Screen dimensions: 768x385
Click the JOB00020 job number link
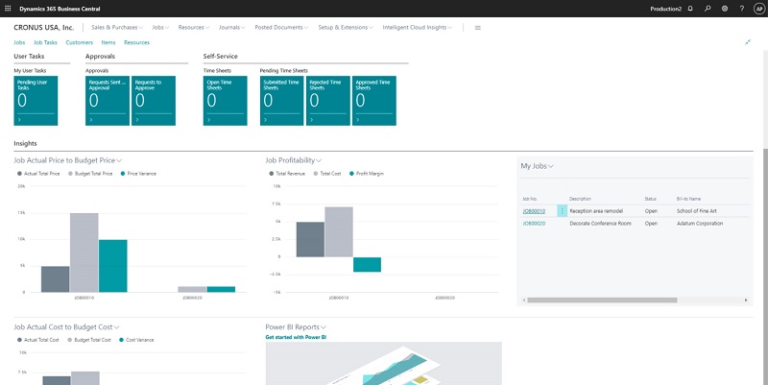pos(534,223)
